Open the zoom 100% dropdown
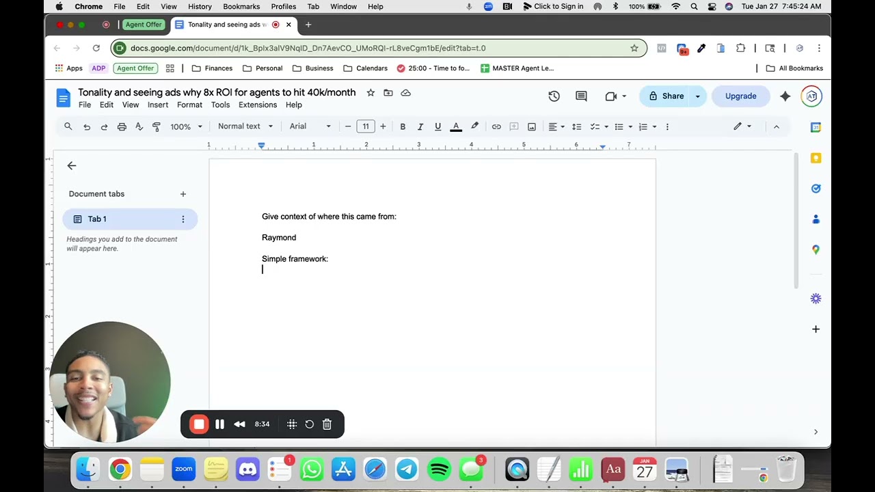Image resolution: width=875 pixels, height=492 pixels. click(x=186, y=126)
